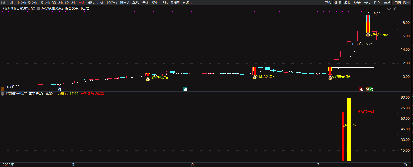Select the 周线 weekly period tab
The image size is (413, 167).
click(x=91, y=3)
